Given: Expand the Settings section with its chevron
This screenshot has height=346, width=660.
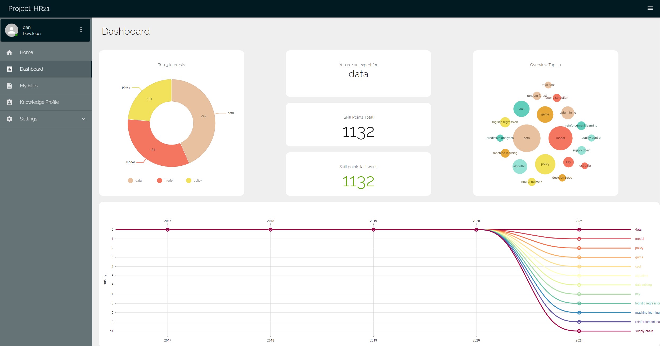Looking at the screenshot, I should pos(84,119).
